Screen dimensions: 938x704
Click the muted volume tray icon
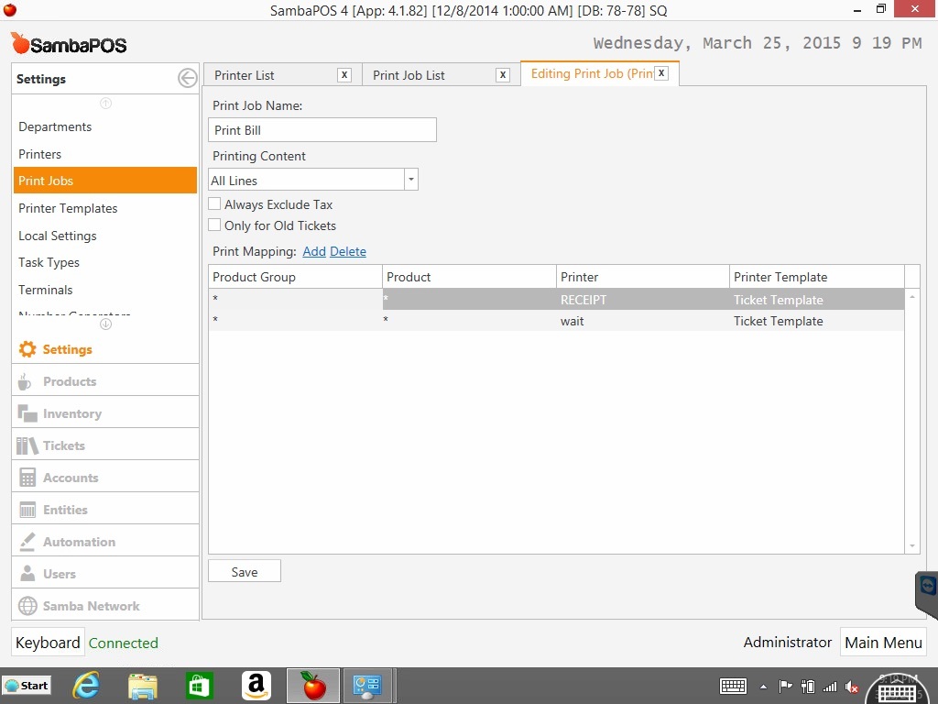pyautogui.click(x=852, y=687)
